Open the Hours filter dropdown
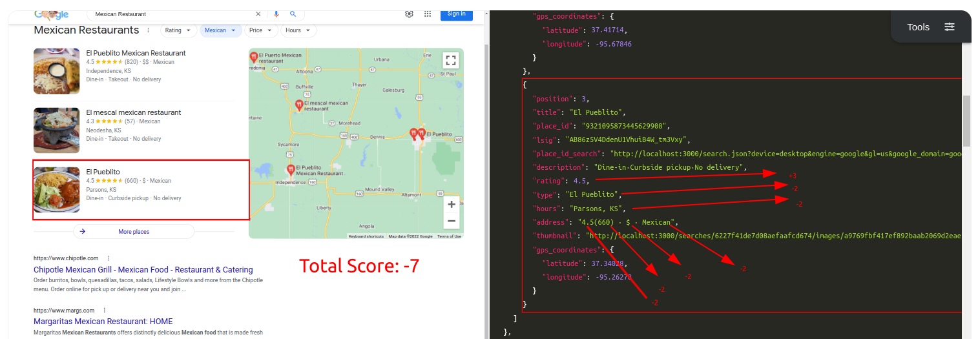Screen dimensions: 978x339 pos(298,30)
